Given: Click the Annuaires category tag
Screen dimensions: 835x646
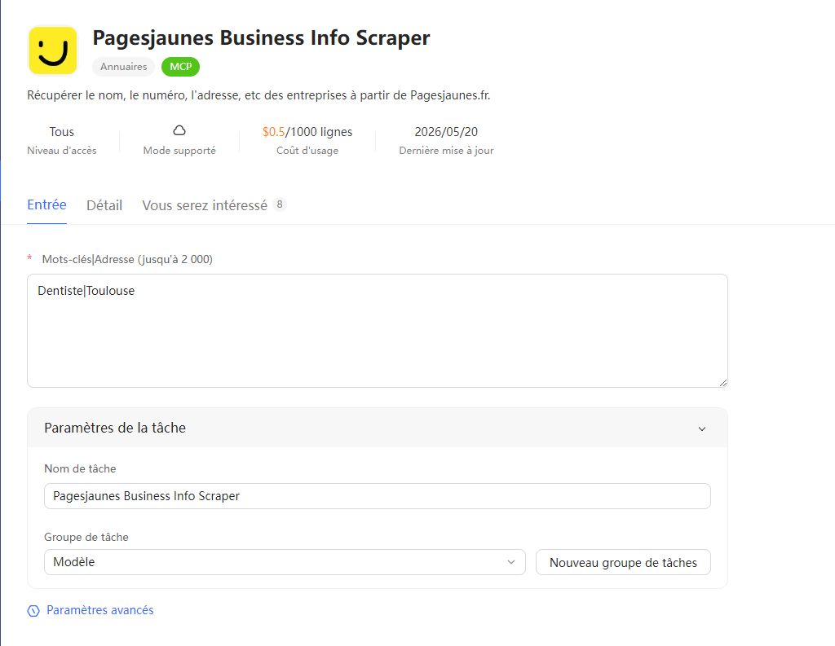Looking at the screenshot, I should coord(124,67).
